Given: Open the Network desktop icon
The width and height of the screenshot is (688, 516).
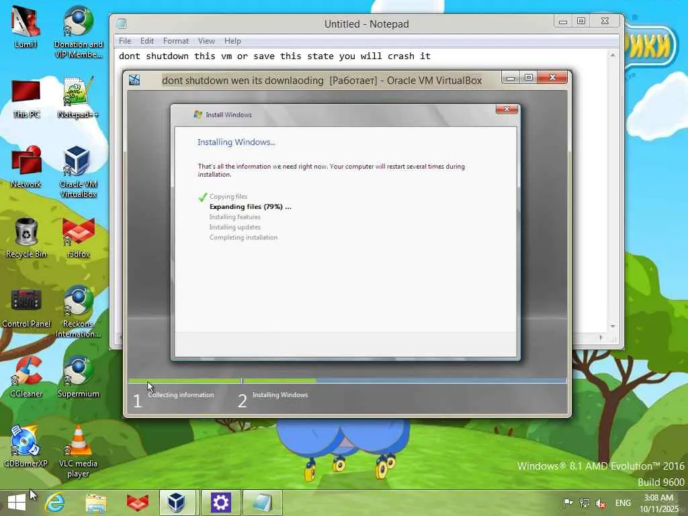Looking at the screenshot, I should (26, 167).
